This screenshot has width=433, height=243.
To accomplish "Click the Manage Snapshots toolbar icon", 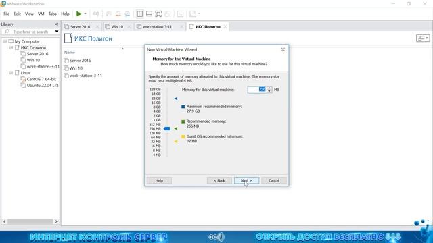I will click(127, 13).
